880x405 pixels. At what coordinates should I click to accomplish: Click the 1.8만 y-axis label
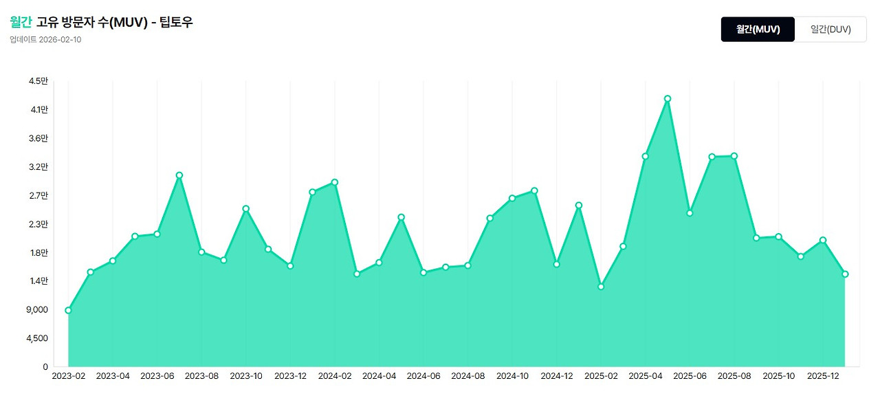click(x=40, y=252)
